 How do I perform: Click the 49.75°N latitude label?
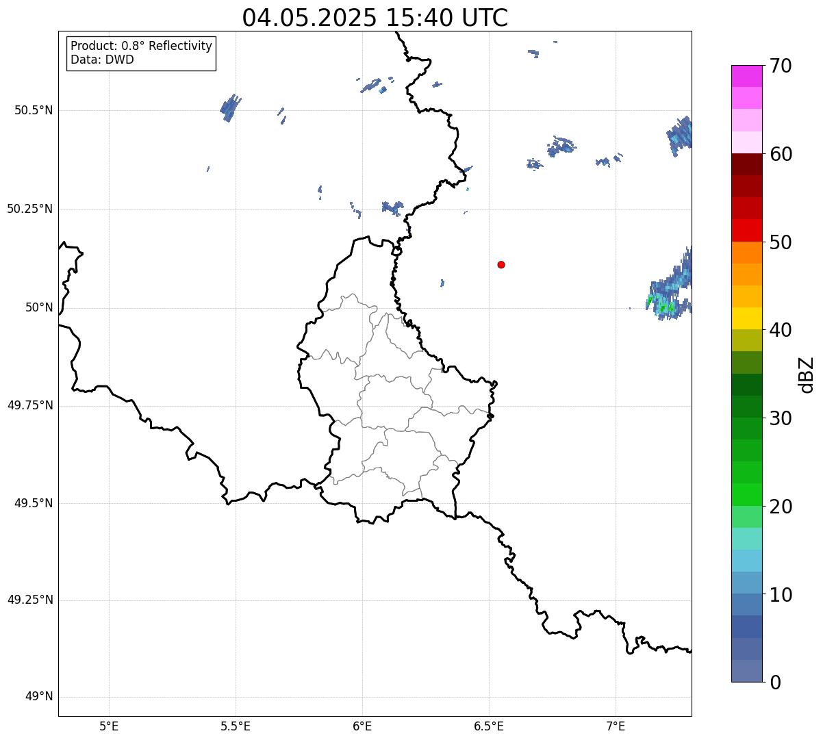click(30, 405)
